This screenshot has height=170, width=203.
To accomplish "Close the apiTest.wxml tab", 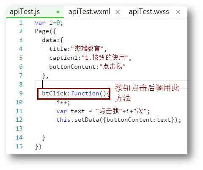I will [118, 12].
